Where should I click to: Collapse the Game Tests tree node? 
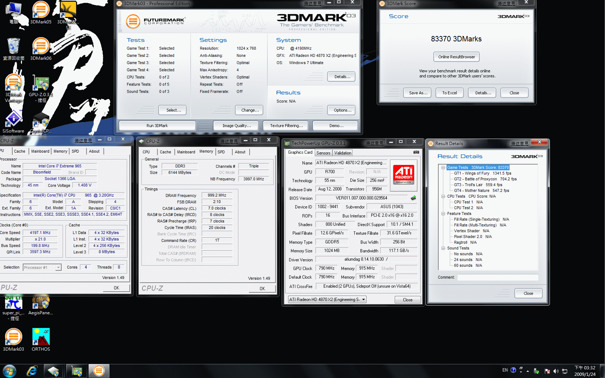tap(443, 167)
